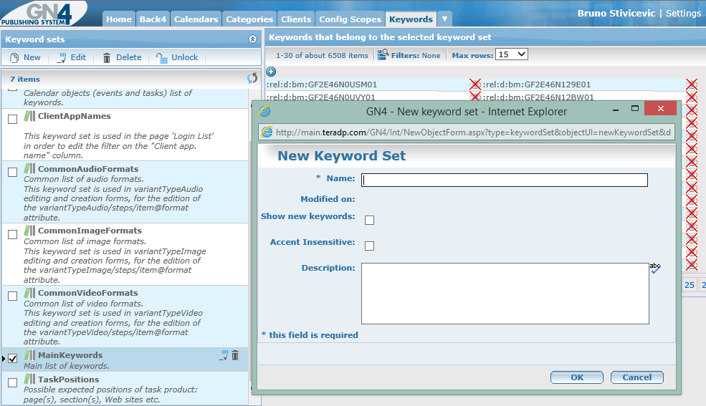Click the book icon beside CommonAudioFormats
This screenshot has height=406, width=706.
click(29, 168)
